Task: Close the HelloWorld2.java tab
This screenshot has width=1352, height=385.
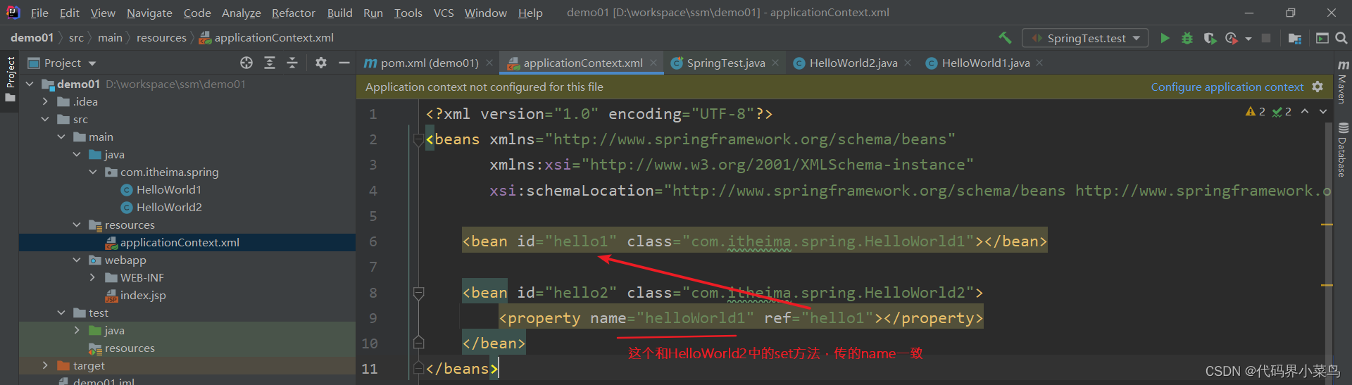Action: coord(908,63)
